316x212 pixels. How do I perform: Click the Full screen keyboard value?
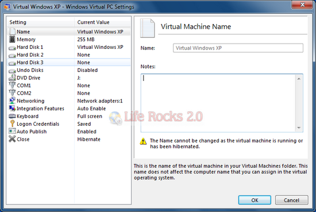[x=90, y=116]
